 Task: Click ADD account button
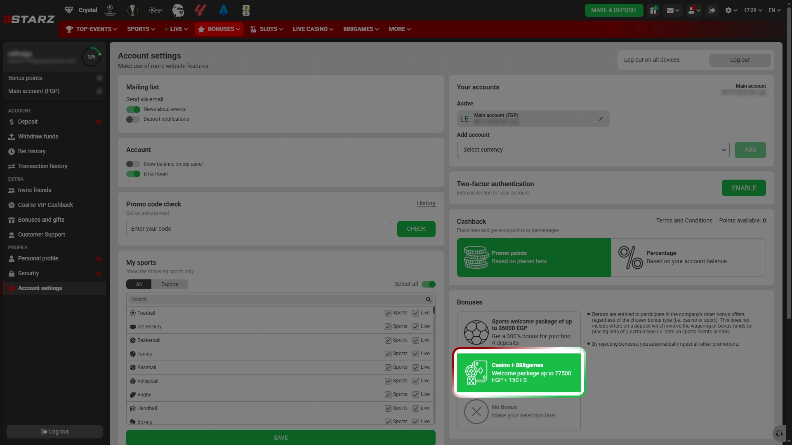click(750, 150)
